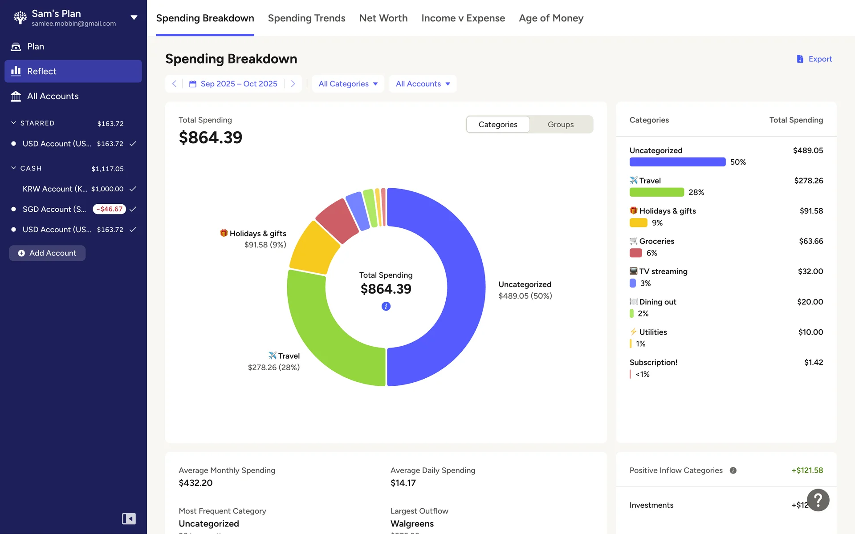
Task: Click the Add Account button
Action: click(x=47, y=253)
